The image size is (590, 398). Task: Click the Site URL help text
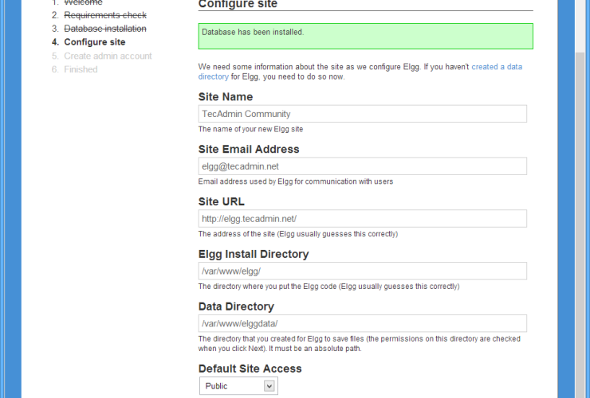[297, 234]
